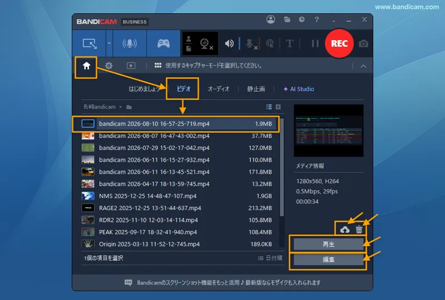Click file size 171.8MB entry
445x300 pixels.
tap(260, 172)
